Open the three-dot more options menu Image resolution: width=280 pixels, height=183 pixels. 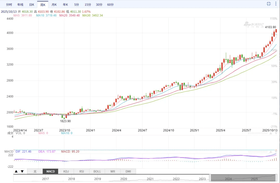276,4
